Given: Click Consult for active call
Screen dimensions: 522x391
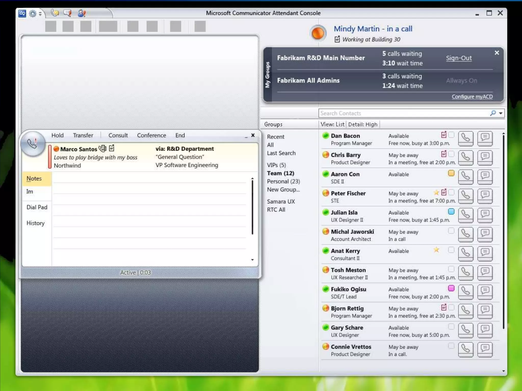Looking at the screenshot, I should [118, 135].
